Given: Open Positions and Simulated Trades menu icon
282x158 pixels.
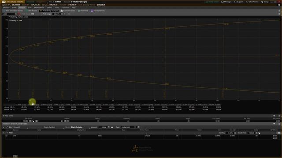Looking at the screenshot, I should coord(279,124).
